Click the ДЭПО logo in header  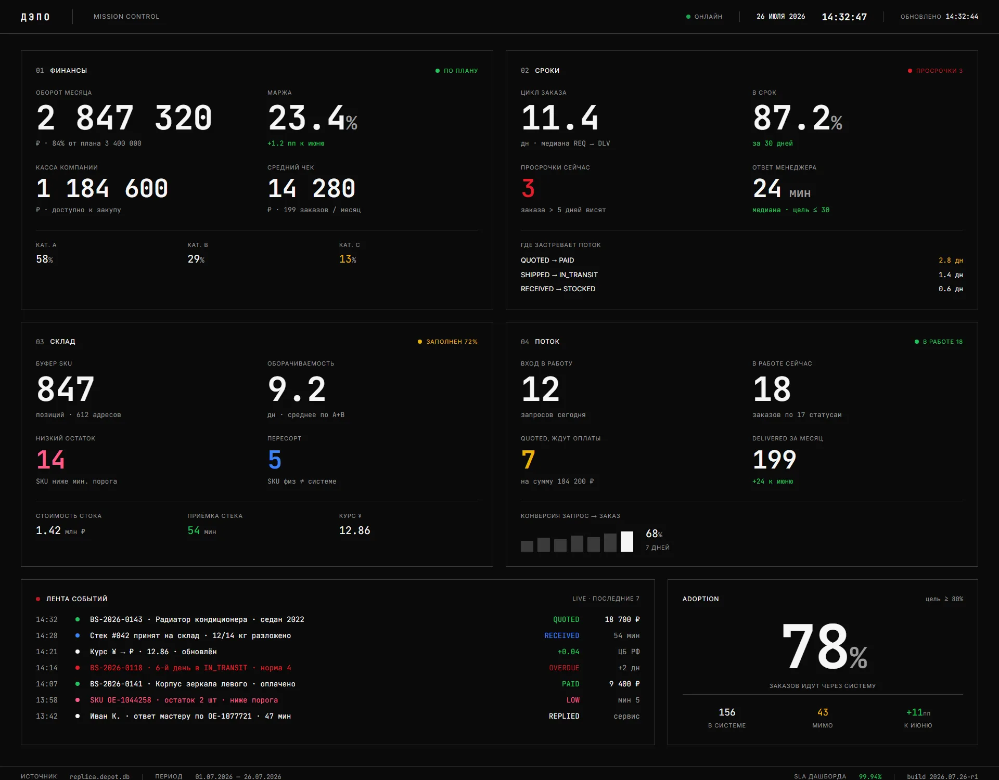coord(35,17)
